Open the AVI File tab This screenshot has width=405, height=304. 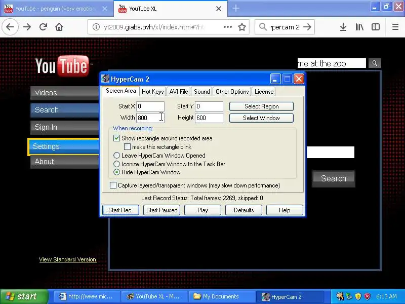click(x=179, y=92)
